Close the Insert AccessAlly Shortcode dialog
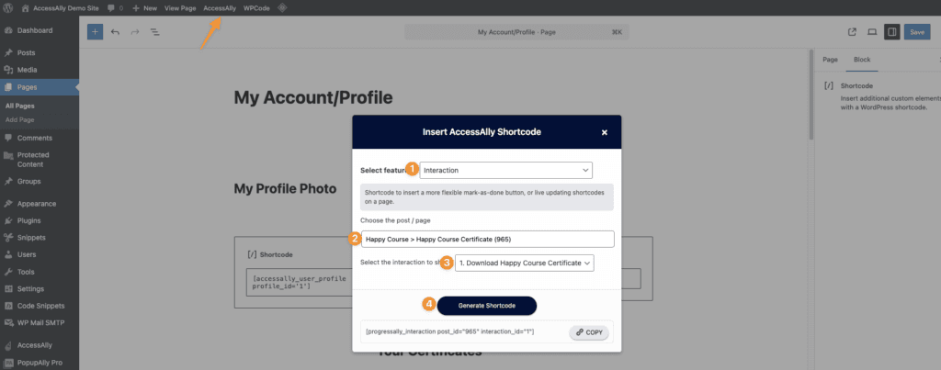Image resolution: width=941 pixels, height=370 pixels. [604, 132]
